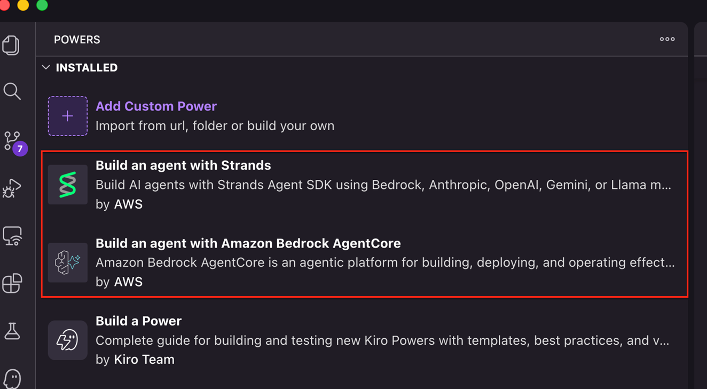The image size is (707, 389).
Task: Click the Add Custom Power link
Action: (156, 106)
